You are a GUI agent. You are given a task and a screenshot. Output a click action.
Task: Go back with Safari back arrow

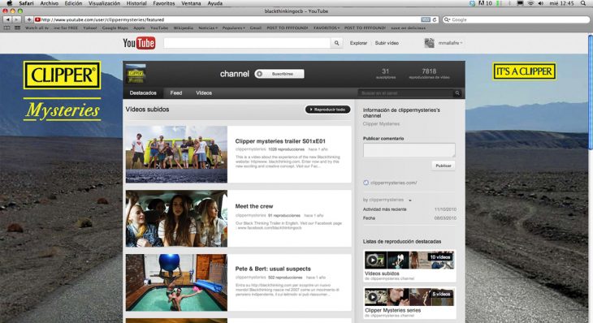(x=7, y=19)
